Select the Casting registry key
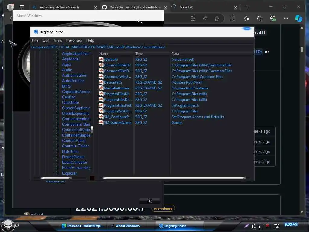309x232 pixels. [68, 97]
